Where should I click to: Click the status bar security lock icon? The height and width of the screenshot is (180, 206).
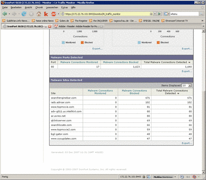[x=144, y=177]
